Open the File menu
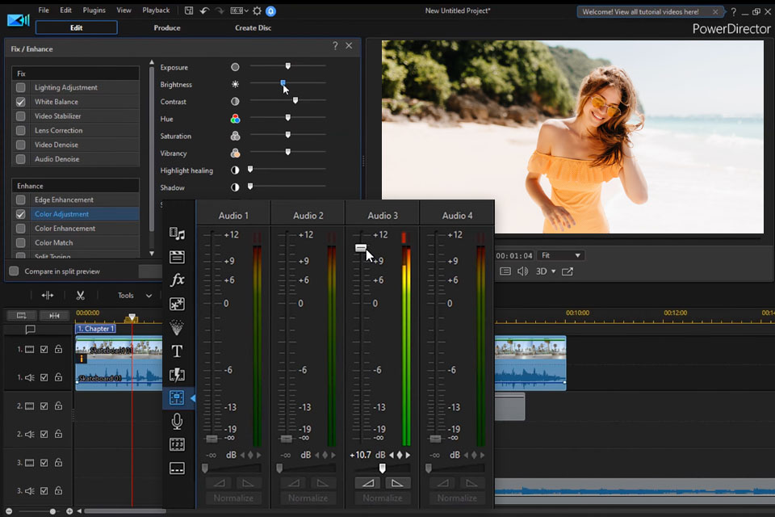775x517 pixels. pos(44,10)
